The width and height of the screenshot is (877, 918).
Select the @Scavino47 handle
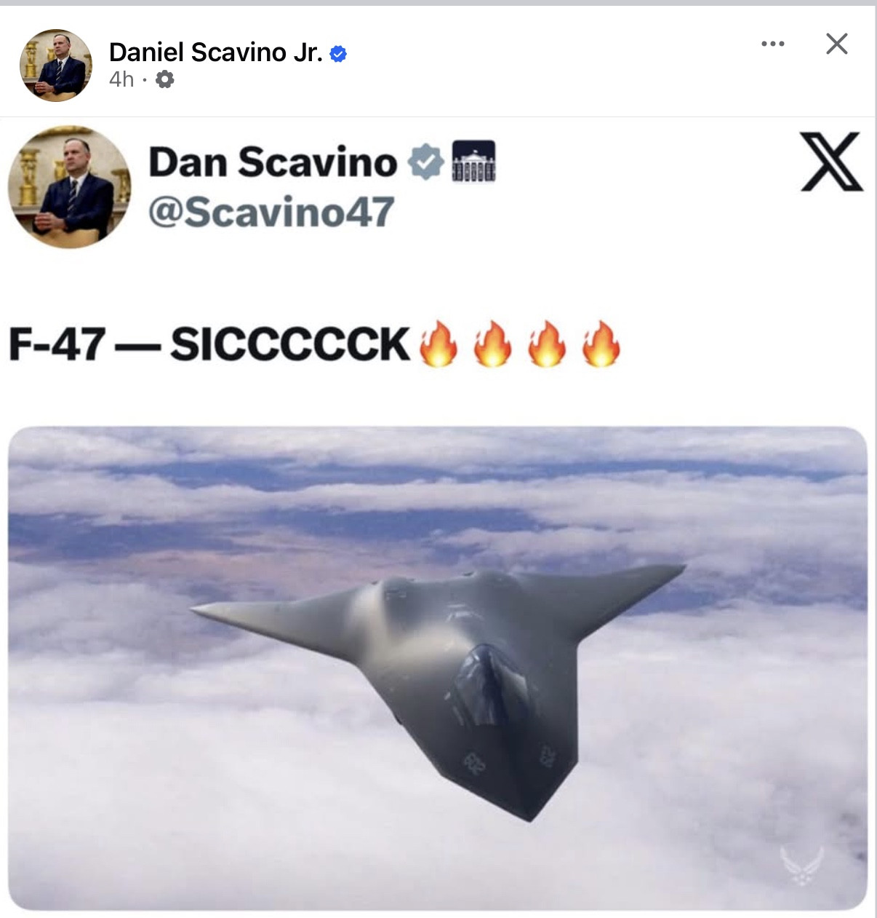271,212
